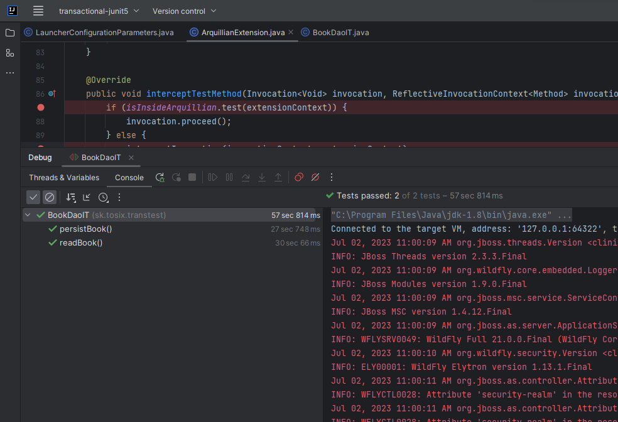
Task: Select the Step Over debug icon
Action: [x=246, y=177]
